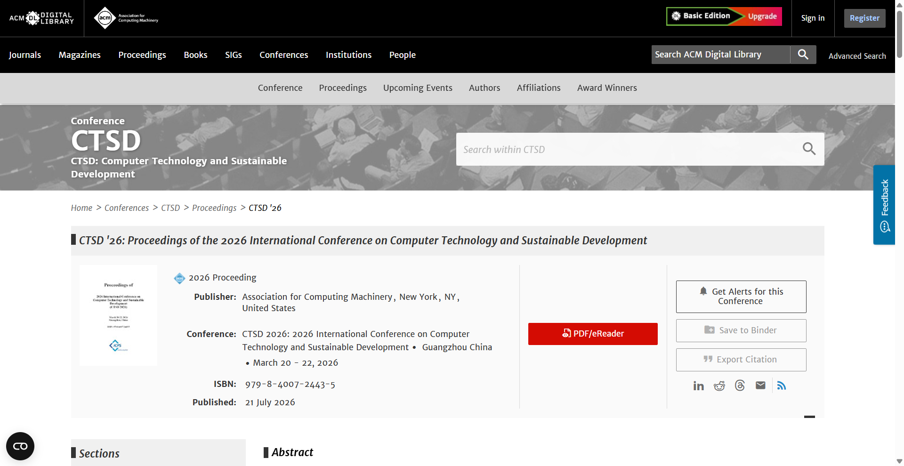Go to Proceedings in the top navigation
Screen dimensions: 904x466
coord(142,55)
